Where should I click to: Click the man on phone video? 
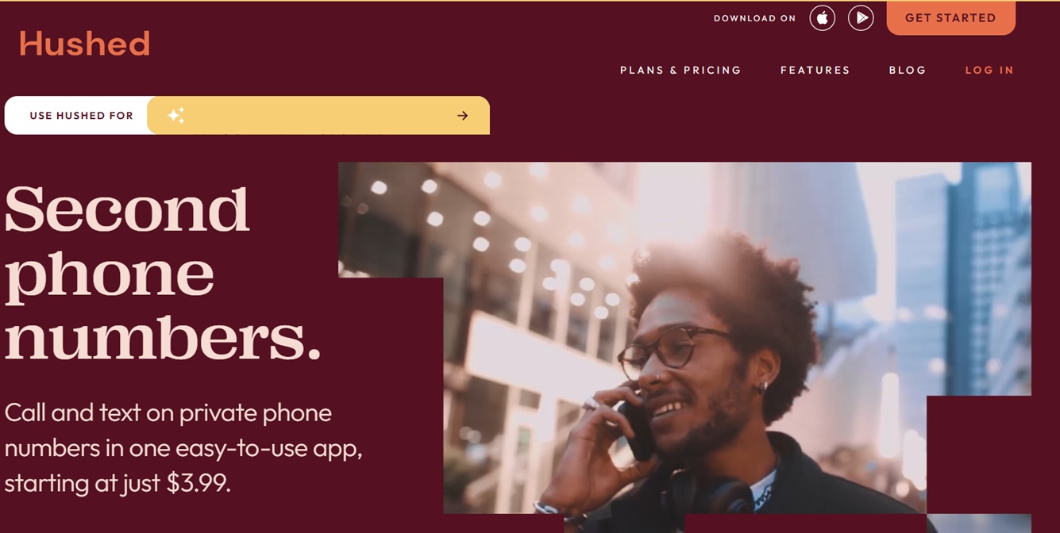tap(684, 338)
